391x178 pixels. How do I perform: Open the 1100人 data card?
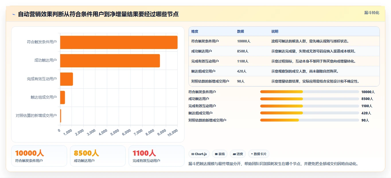point(156,156)
